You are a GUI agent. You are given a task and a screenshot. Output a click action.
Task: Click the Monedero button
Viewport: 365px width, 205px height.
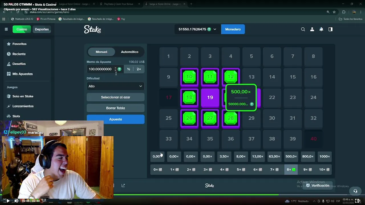(x=233, y=29)
